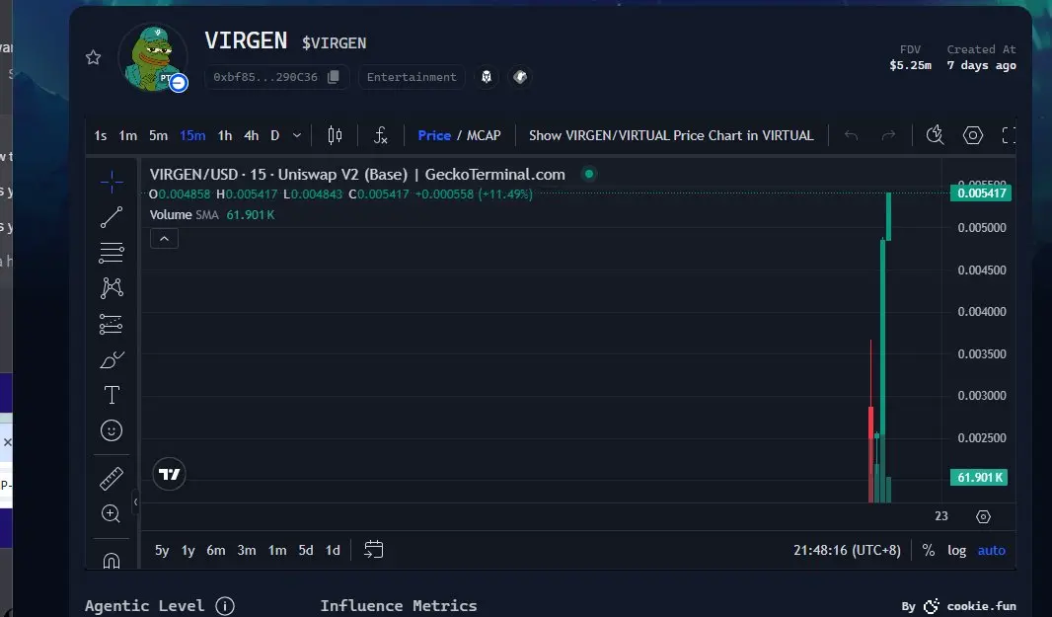Viewport: 1052px width, 617px height.
Task: Set the range to 1y
Action: [x=188, y=551]
